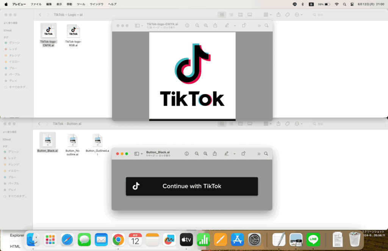Select Button_No outline.ai file
Image resolution: width=388 pixels, height=251 pixels.
point(72,145)
